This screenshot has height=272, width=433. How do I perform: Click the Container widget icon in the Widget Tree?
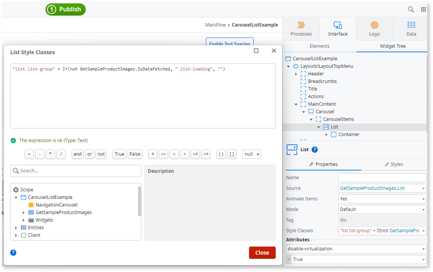334,134
